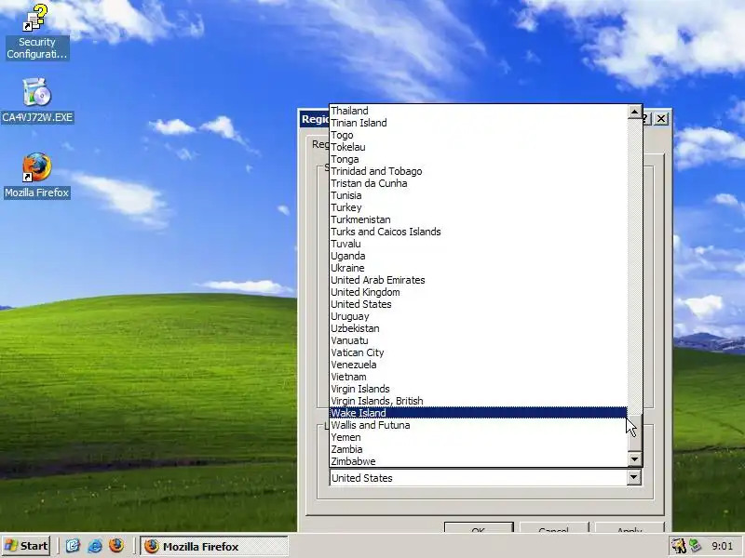
Task: Click the list scrollbar down arrow
Action: 635,458
